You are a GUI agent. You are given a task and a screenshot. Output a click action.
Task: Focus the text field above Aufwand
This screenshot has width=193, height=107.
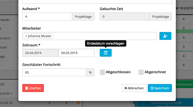[96, 2]
